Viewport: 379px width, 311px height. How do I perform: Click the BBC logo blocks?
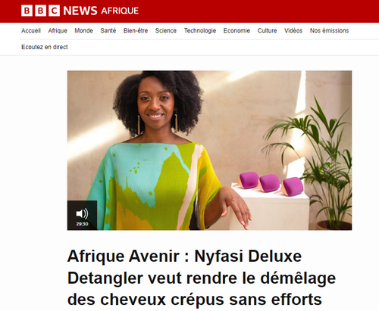click(x=40, y=11)
